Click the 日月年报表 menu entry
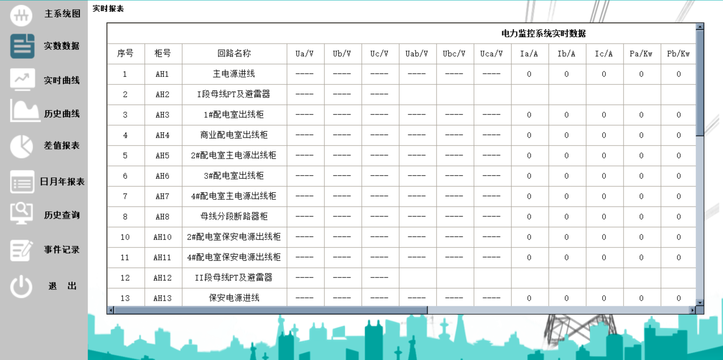 pos(62,182)
